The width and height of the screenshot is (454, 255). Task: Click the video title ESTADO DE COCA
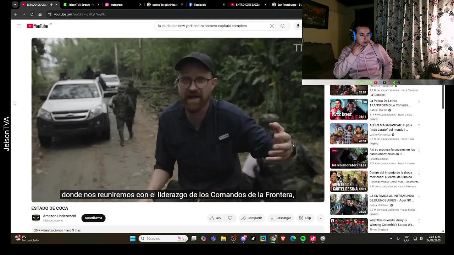(50, 208)
